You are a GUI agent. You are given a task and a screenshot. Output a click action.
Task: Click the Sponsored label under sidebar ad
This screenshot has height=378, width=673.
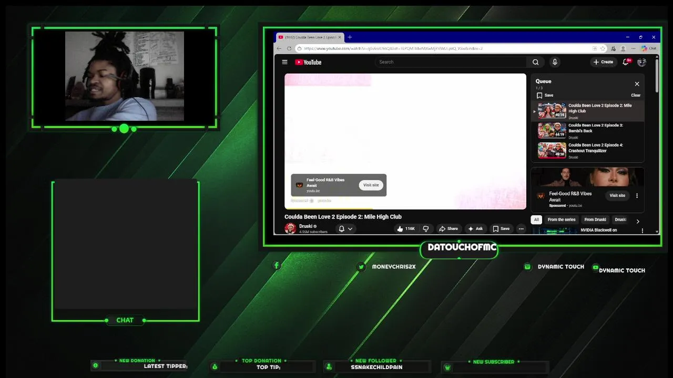pos(557,206)
